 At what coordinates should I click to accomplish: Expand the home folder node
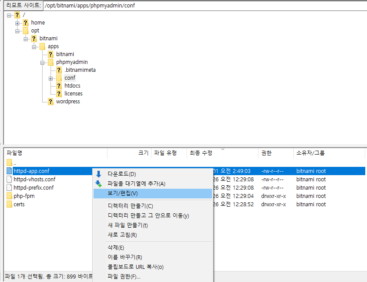[17, 23]
